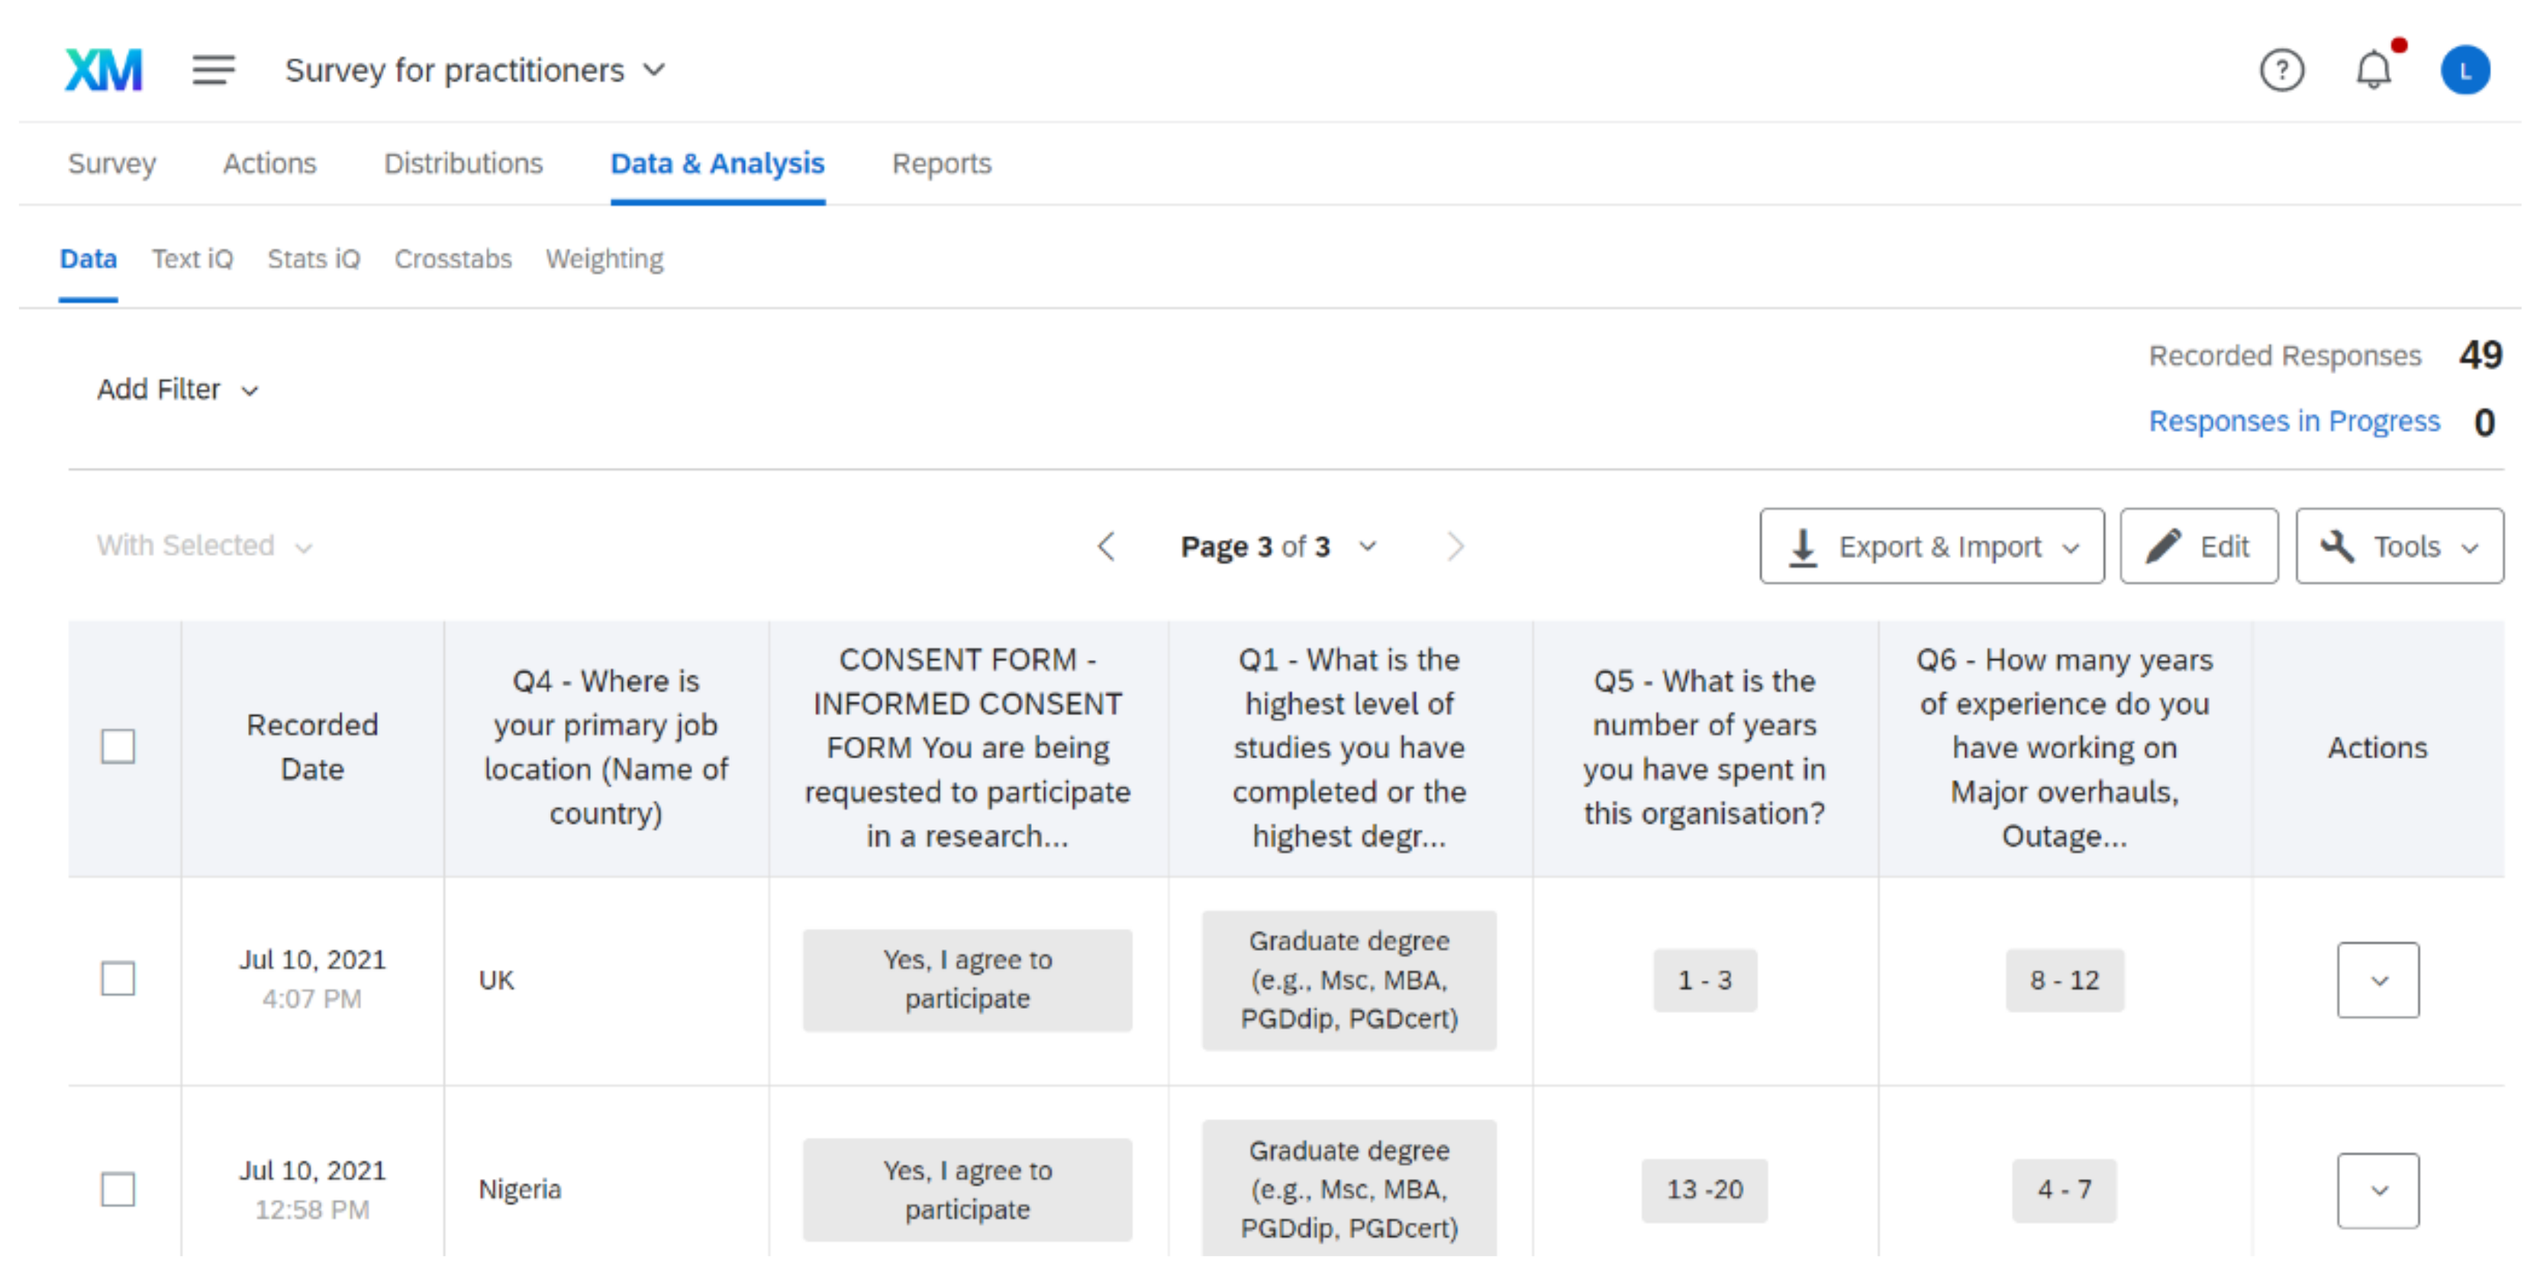Open the Tools wrench menu
Viewport: 2537px width, 1282px height.
point(2399,546)
